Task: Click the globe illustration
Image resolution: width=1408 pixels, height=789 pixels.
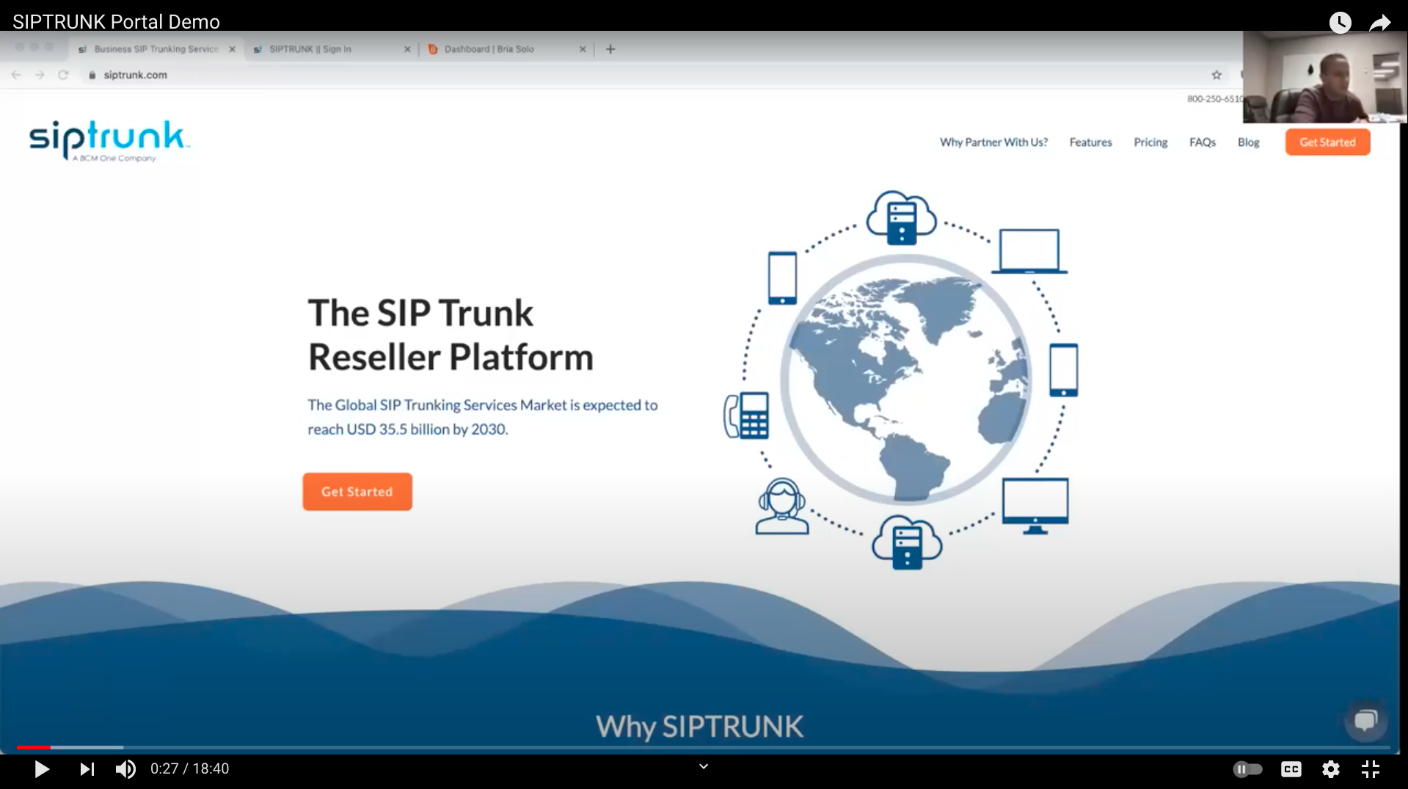Action: tap(906, 379)
